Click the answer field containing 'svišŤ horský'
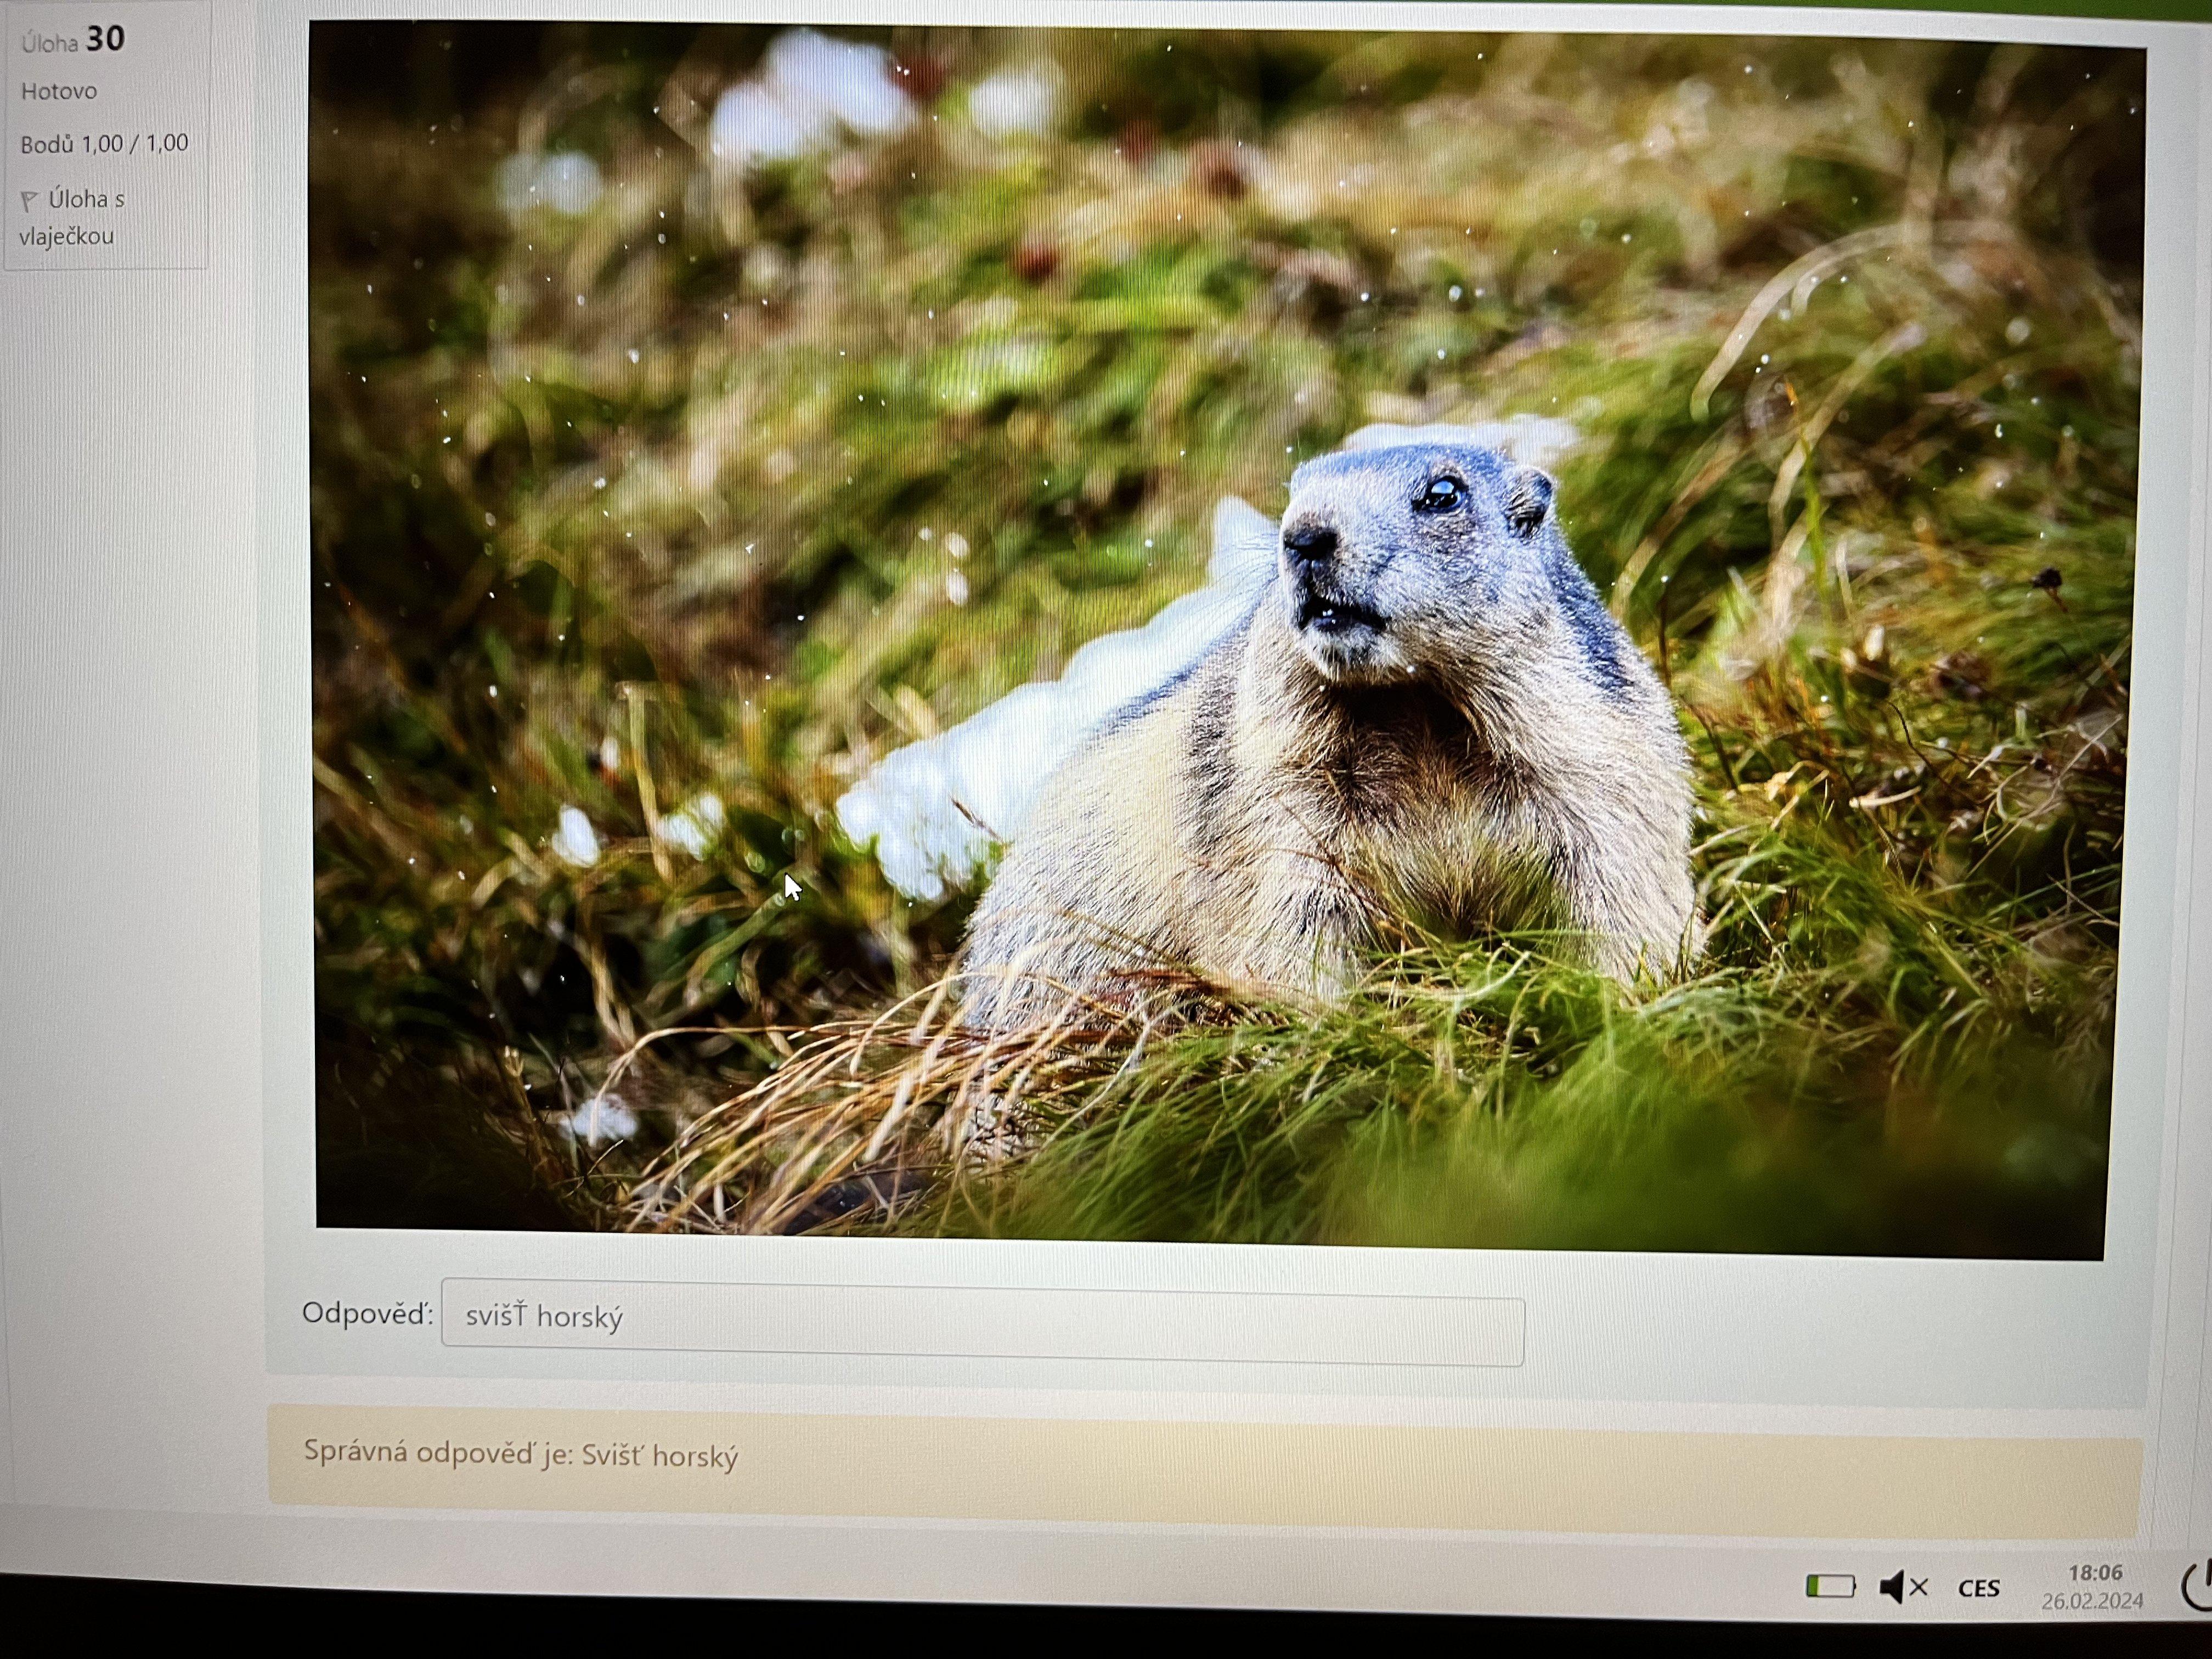The width and height of the screenshot is (2212, 1659). [982, 1322]
